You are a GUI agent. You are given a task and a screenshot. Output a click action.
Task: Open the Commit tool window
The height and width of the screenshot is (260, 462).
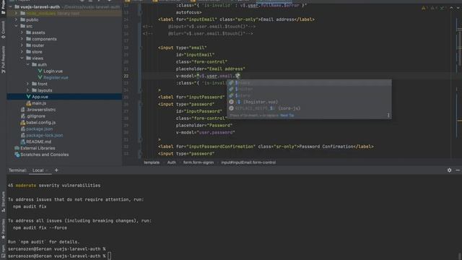coord(3,30)
